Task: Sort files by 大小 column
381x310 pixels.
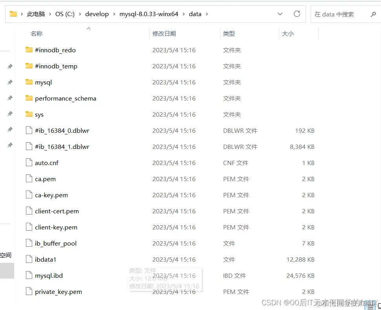Action: click(288, 33)
